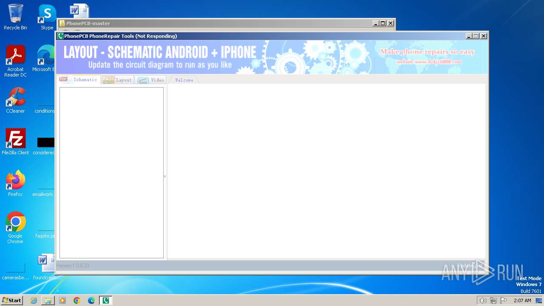
Task: Select the CCleaner desktop shortcut
Action: point(15,100)
